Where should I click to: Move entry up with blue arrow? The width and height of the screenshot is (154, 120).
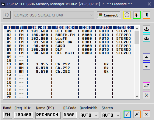(x=146, y=57)
